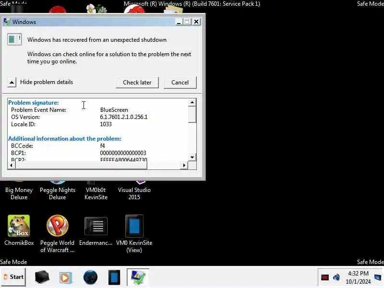Screen dimensions: 384x288
Task: Click the red tray icon
Action: (x=325, y=277)
